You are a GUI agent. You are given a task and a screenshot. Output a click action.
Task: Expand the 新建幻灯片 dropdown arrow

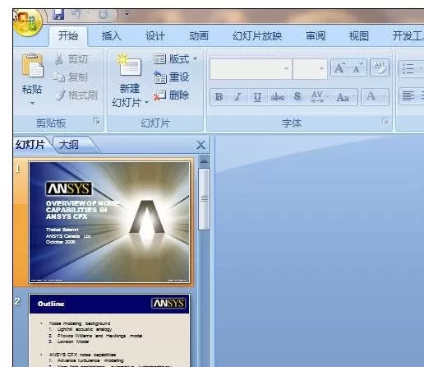pos(146,102)
